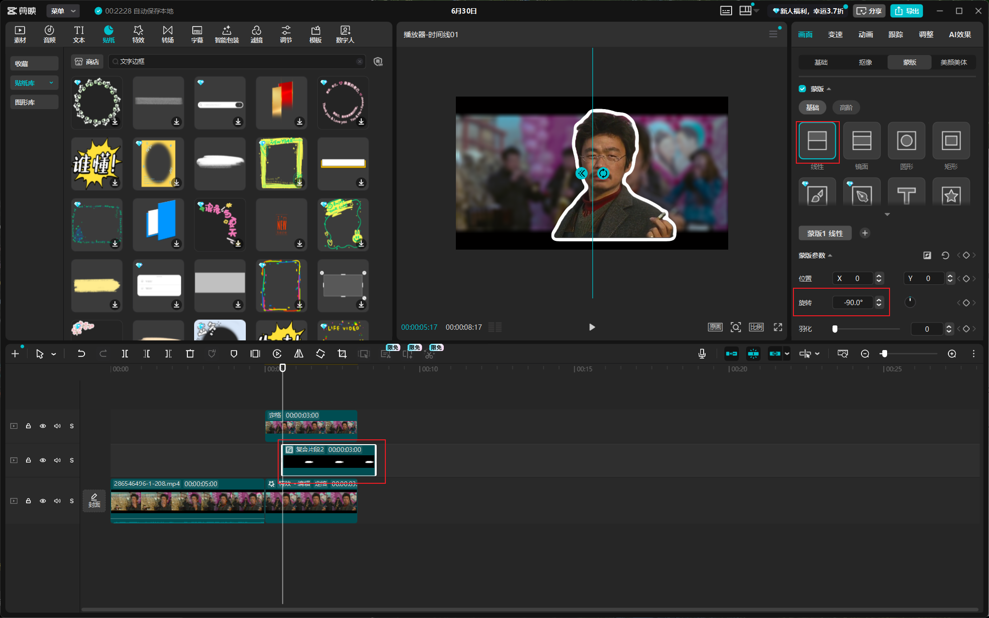Open the 商店 store button
Image resolution: width=989 pixels, height=618 pixels.
(x=87, y=62)
